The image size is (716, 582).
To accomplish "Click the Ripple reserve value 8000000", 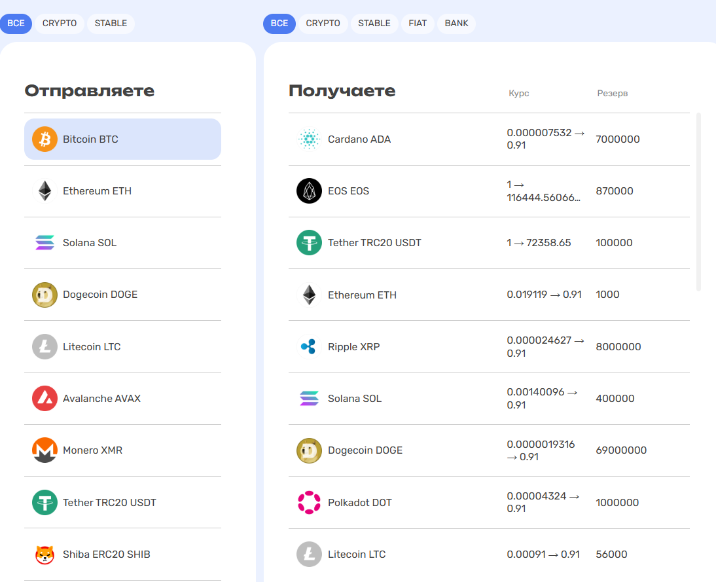I will [618, 347].
